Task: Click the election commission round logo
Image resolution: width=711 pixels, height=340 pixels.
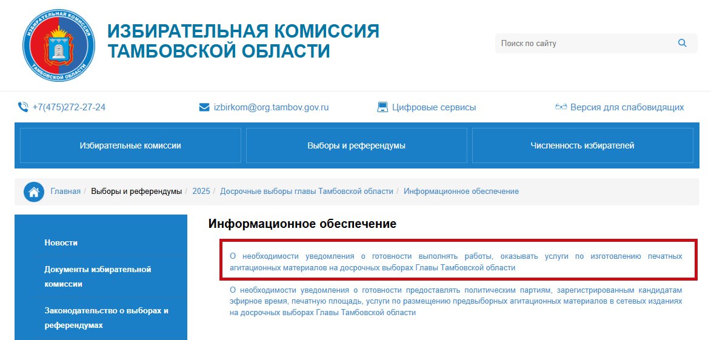Action: [x=59, y=45]
